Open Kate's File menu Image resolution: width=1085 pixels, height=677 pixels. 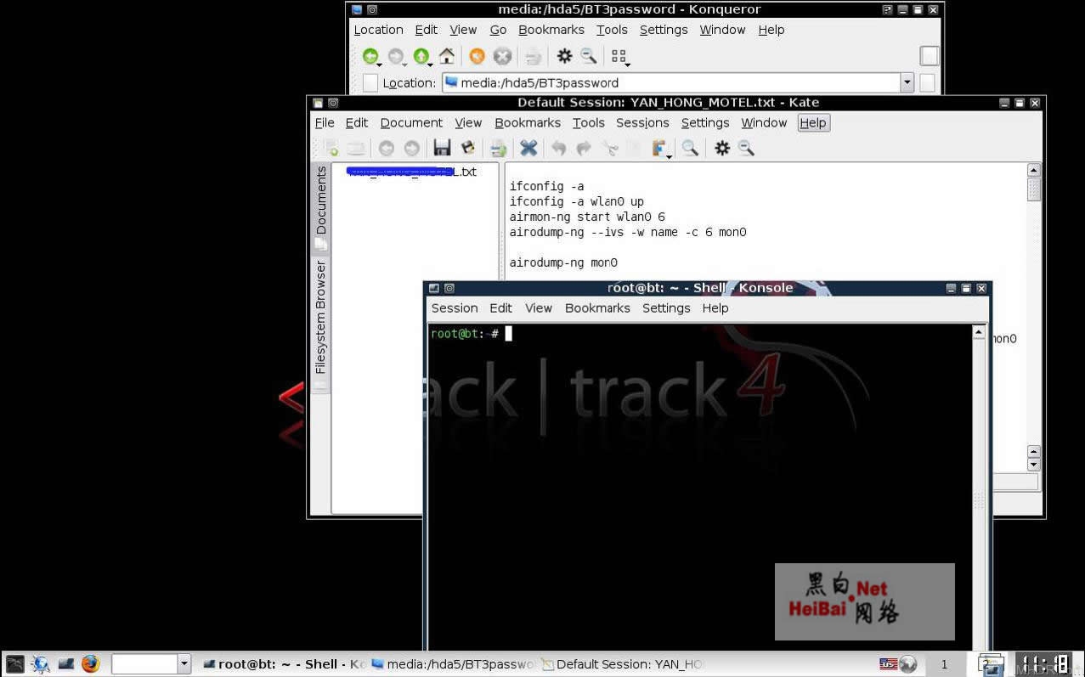[x=325, y=123]
